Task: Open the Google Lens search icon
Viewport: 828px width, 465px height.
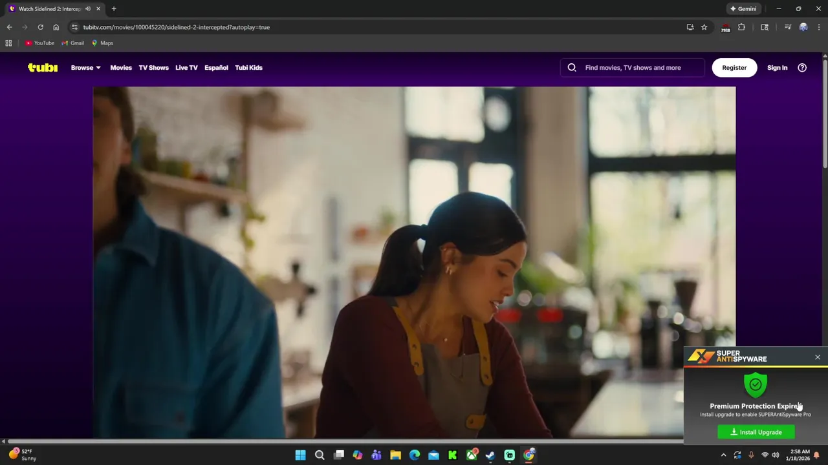Action: coord(765,27)
